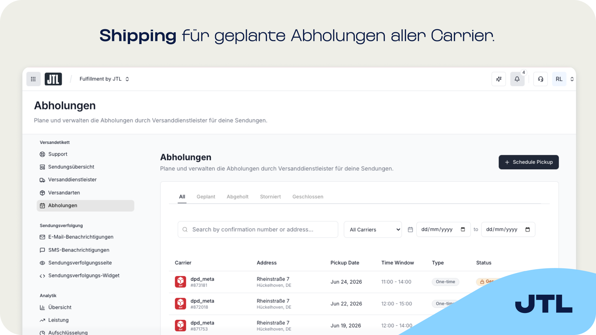Screen dimensions: 596x335
Task: Click the Schedule Pickup button
Action: [529, 162]
